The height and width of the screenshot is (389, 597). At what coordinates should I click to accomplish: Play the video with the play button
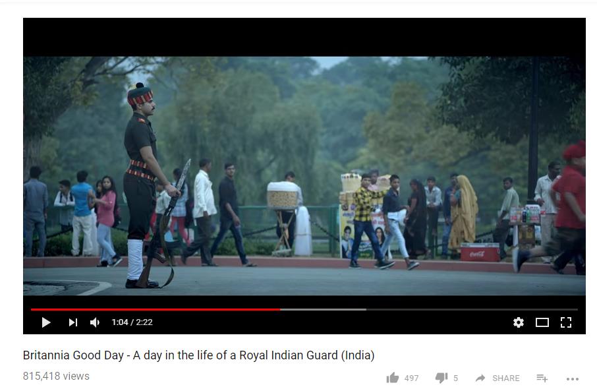[x=46, y=322]
